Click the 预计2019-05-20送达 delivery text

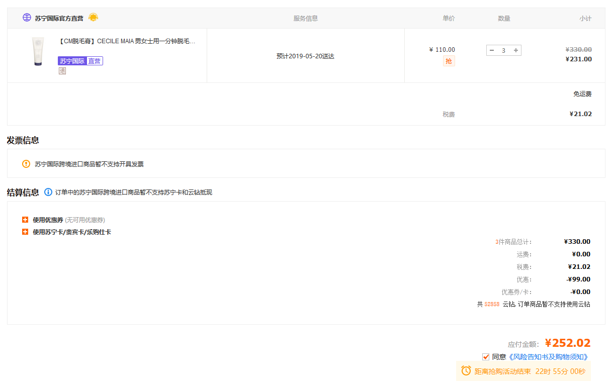(x=305, y=56)
